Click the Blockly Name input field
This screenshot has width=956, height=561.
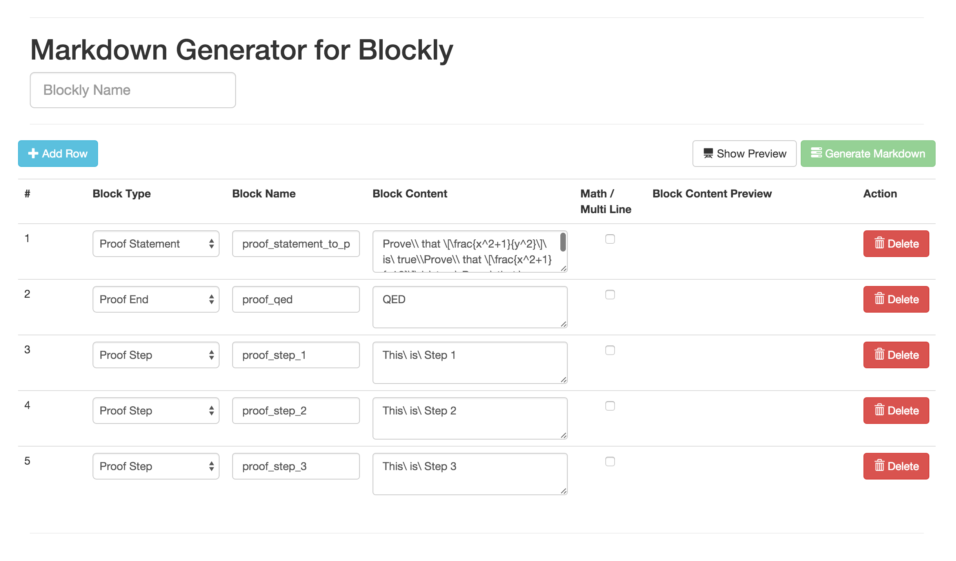pos(133,90)
